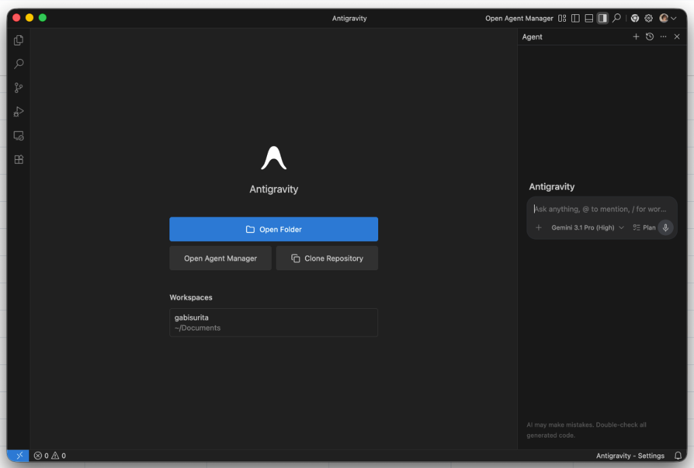This screenshot has width=694, height=468.
Task: Click the Customize Layout icon in the title bar
Action: pyautogui.click(x=562, y=18)
